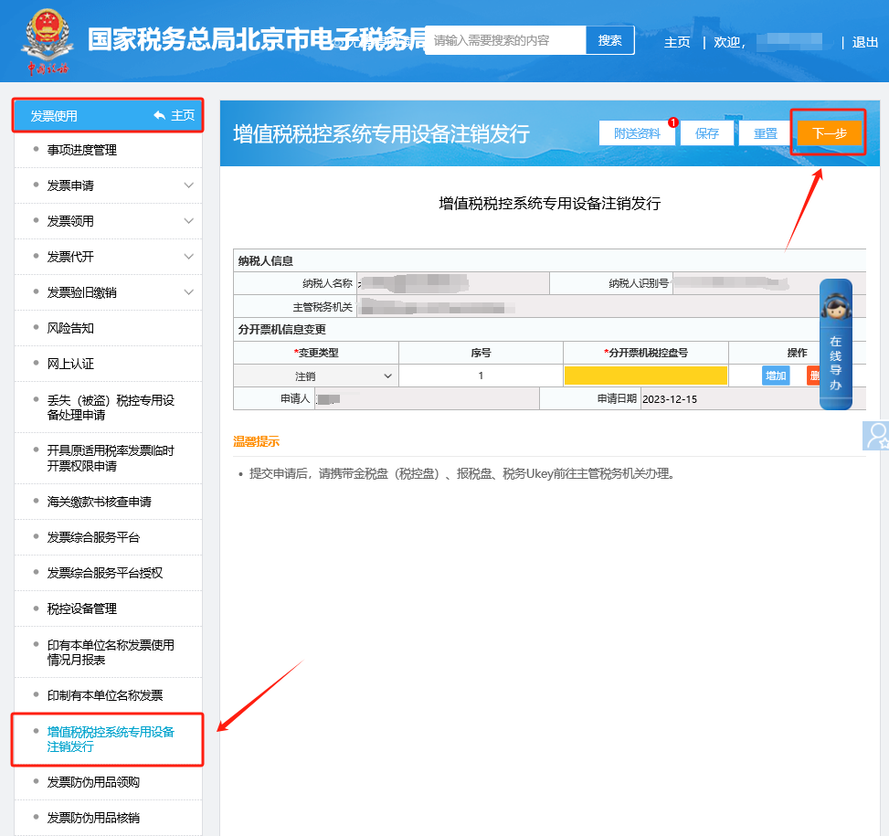The image size is (889, 836).
Task: Click the yellow 分开票机税控盘号 input field
Action: 645,376
